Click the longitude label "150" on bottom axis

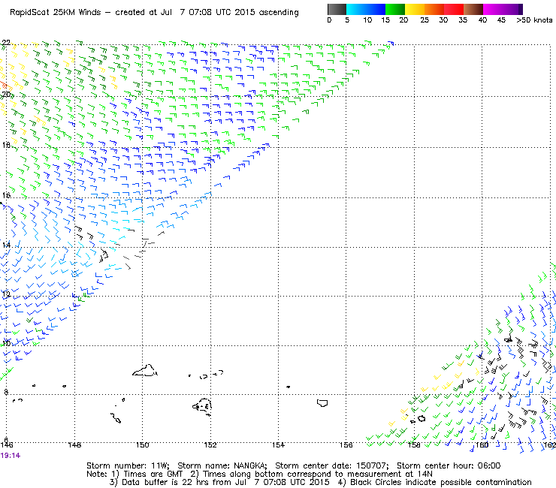click(x=143, y=444)
